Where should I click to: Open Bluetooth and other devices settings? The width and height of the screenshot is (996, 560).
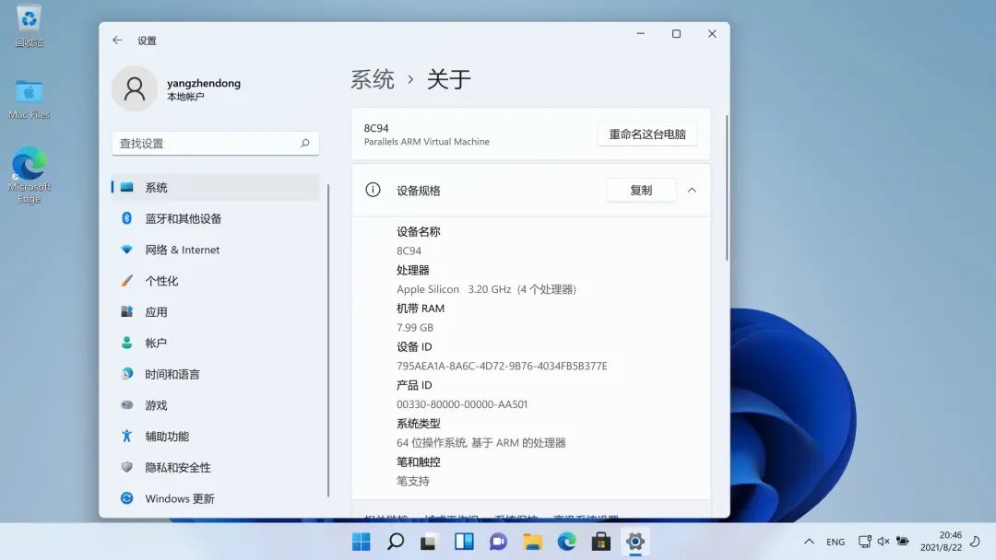click(x=184, y=218)
